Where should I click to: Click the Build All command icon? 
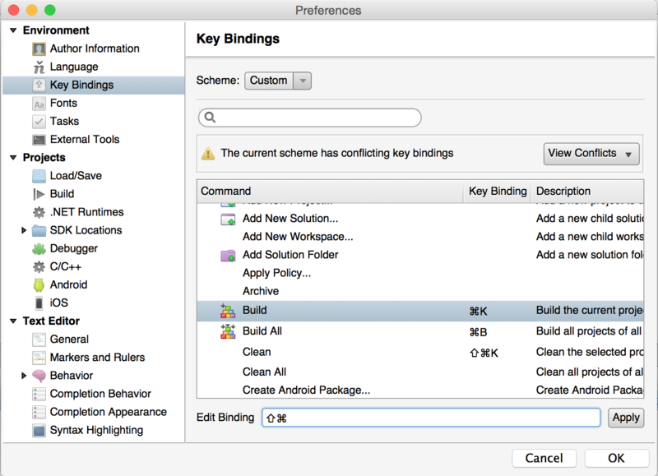tap(228, 331)
